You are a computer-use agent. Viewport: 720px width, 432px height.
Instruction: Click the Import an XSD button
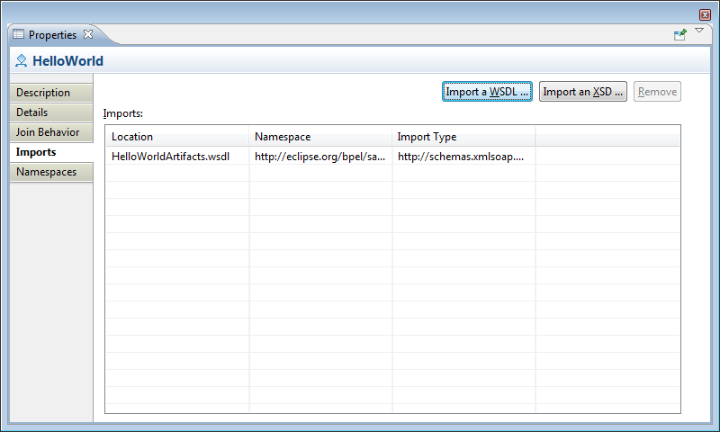coord(582,92)
